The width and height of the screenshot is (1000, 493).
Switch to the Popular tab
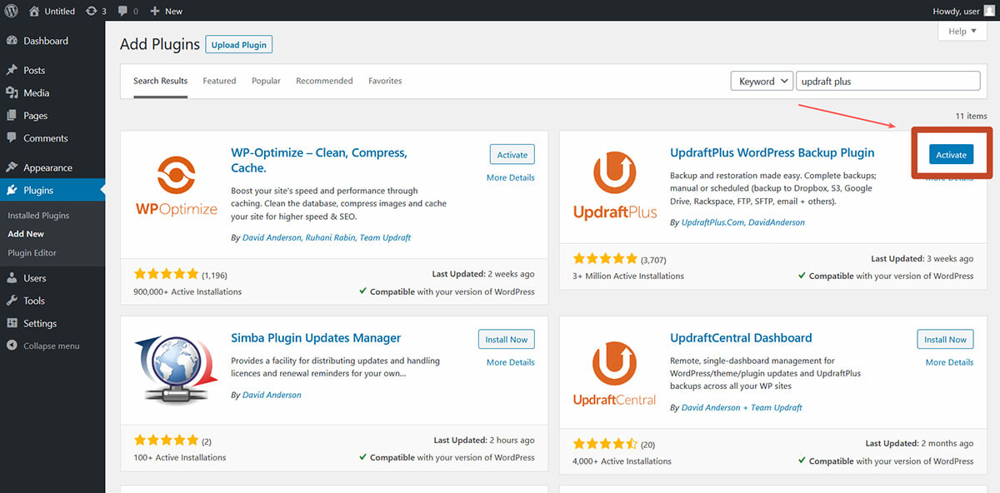(266, 81)
